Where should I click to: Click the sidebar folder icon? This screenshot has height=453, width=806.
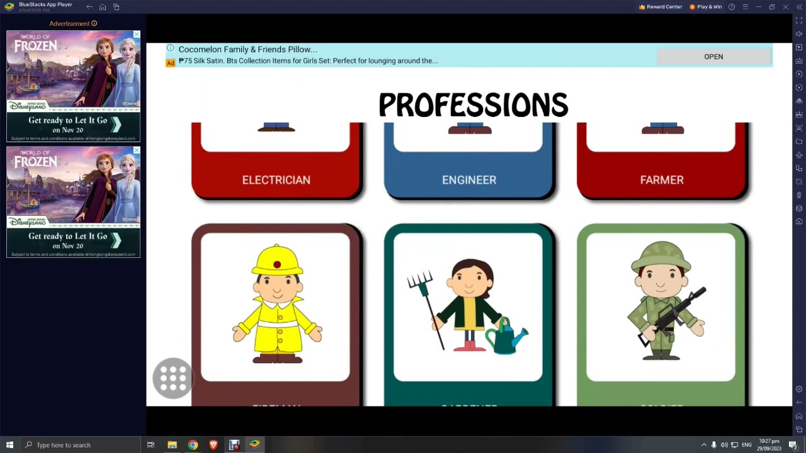pos(799,142)
